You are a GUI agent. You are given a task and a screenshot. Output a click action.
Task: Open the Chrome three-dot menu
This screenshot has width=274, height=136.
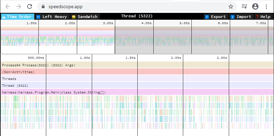pyautogui.click(x=267, y=6)
